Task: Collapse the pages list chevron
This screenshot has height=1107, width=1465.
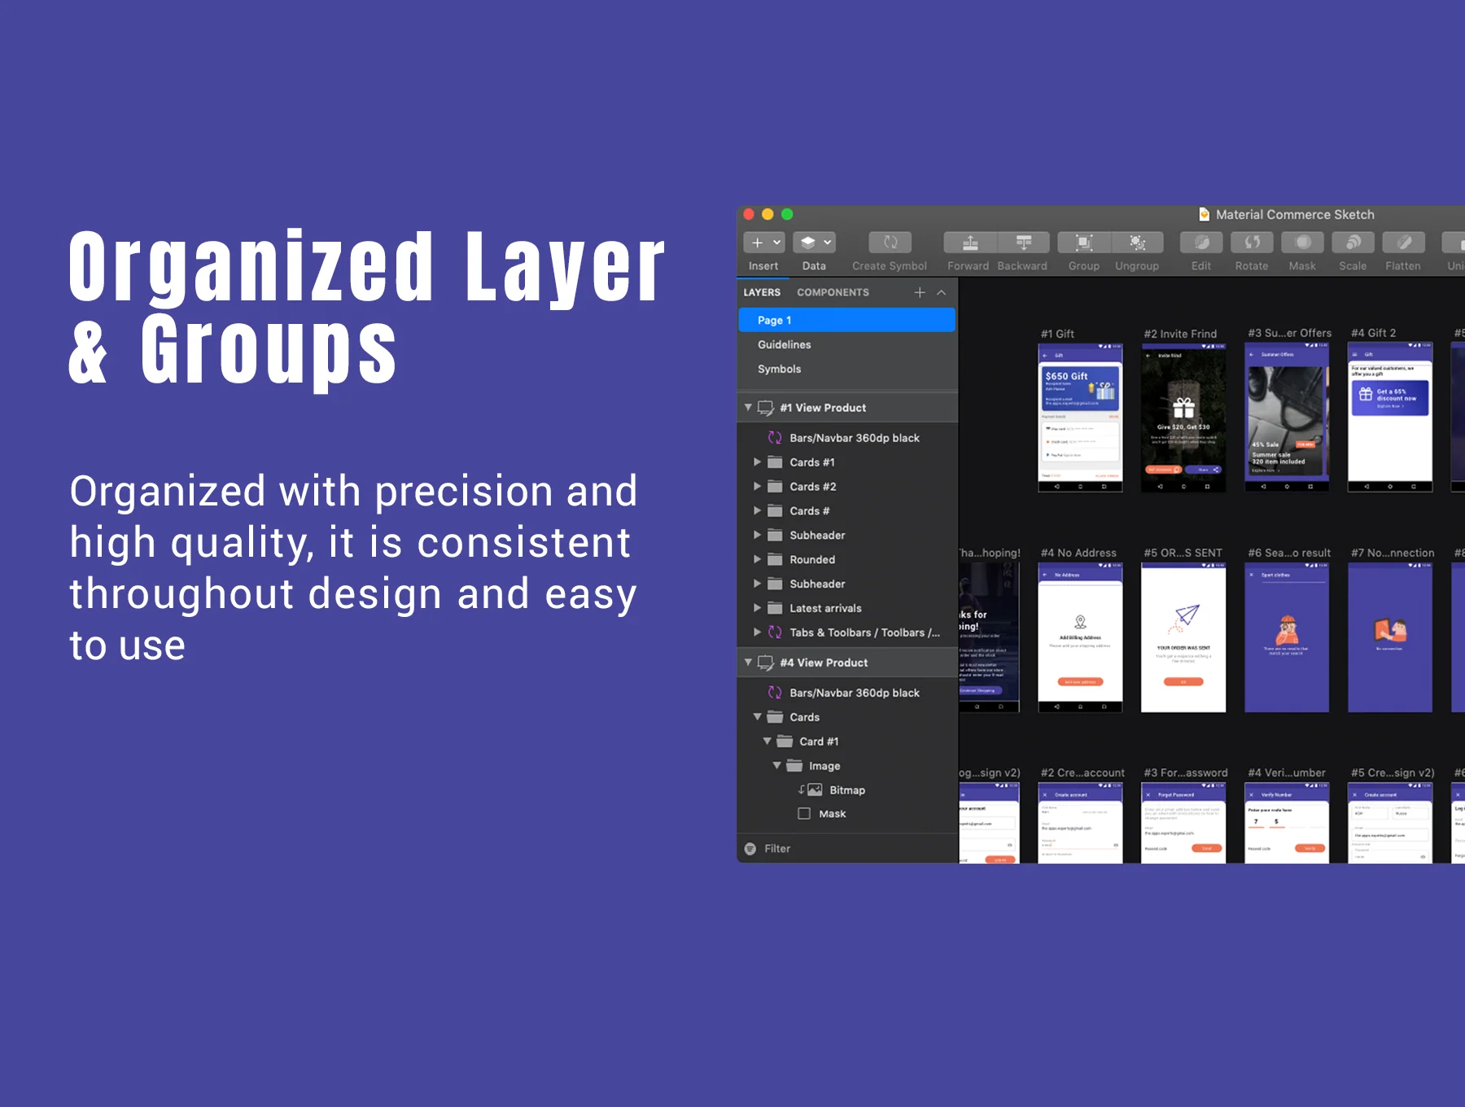Action: [x=942, y=292]
